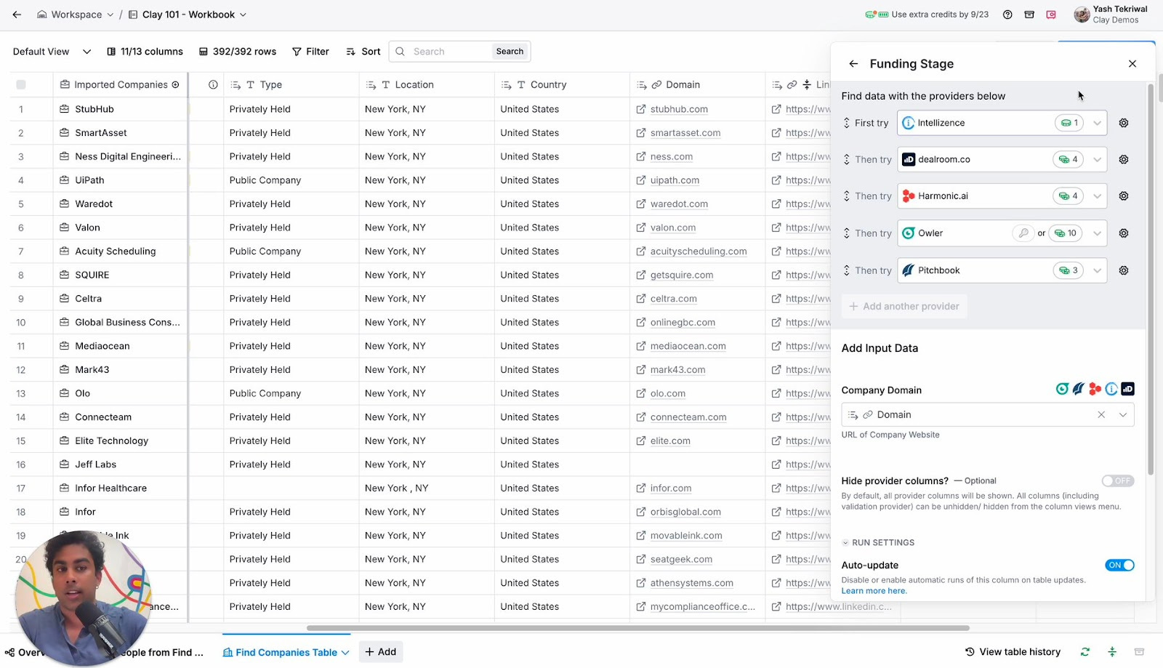Viewport: 1163px width, 668px height.
Task: Expand the dealroom.co provider dropdown
Action: 1097,159
